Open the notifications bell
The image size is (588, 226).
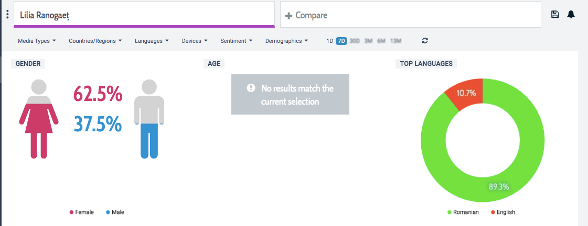[571, 15]
